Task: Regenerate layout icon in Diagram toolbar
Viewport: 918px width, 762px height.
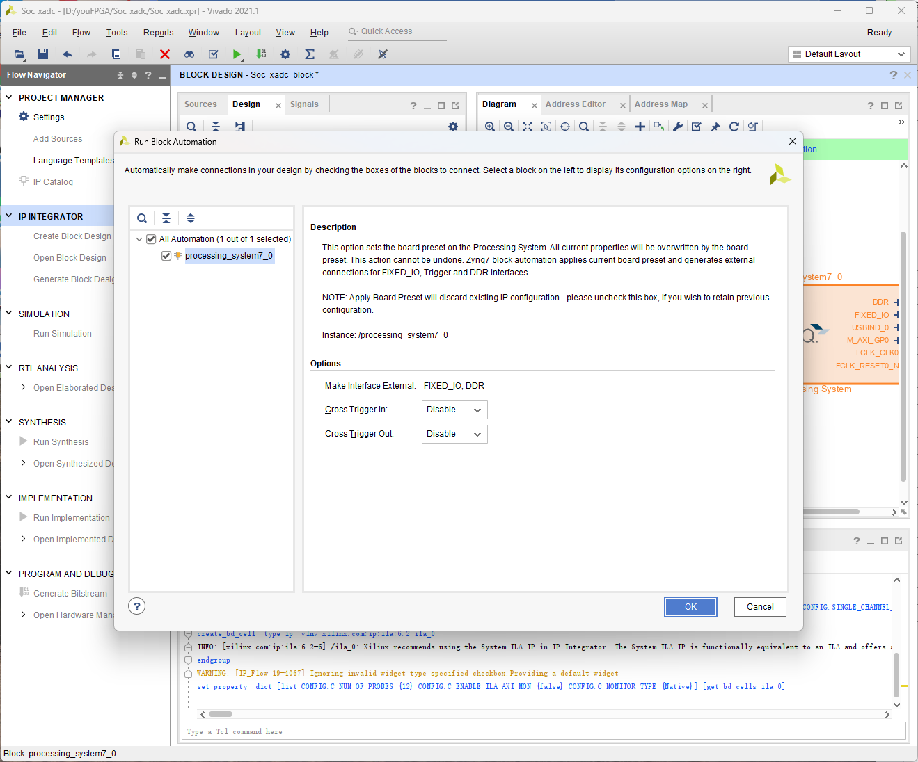Action: click(734, 127)
